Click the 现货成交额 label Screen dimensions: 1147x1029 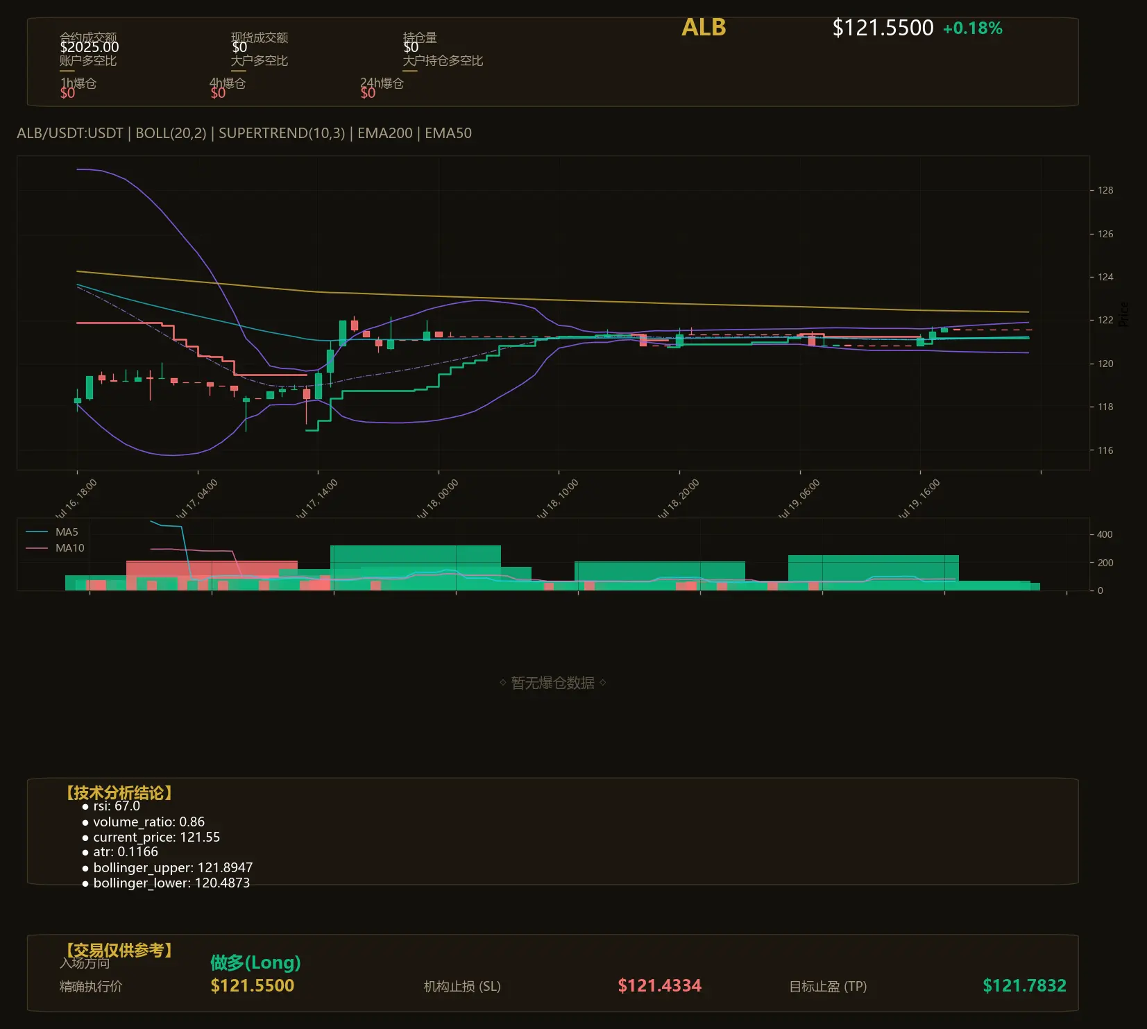pos(260,37)
